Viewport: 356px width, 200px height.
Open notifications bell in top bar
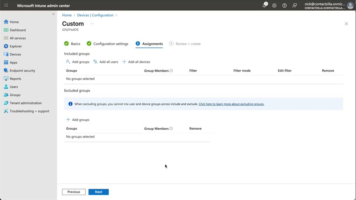point(264,5)
